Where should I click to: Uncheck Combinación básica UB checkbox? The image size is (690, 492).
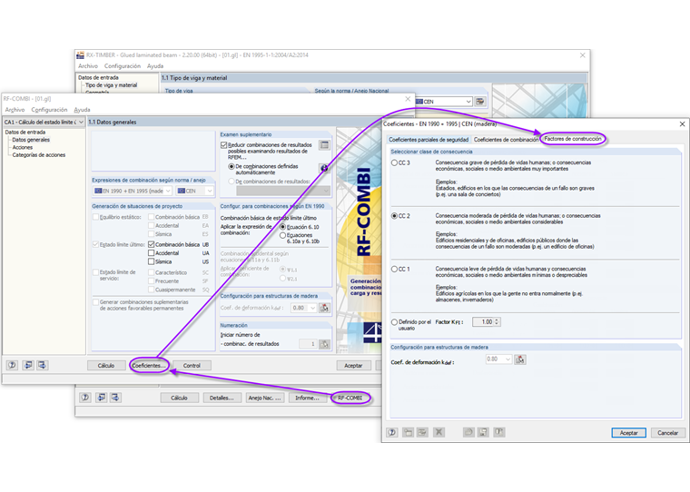click(x=151, y=244)
